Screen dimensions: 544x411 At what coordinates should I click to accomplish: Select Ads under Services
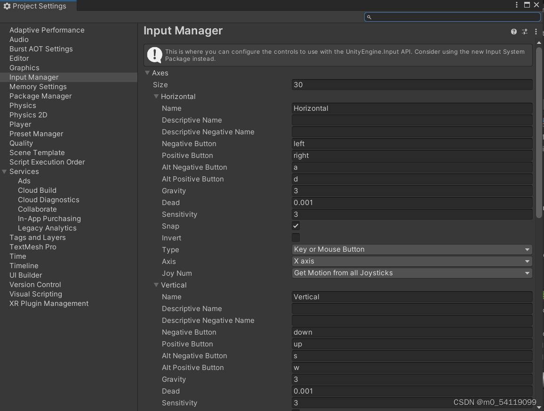[24, 181]
